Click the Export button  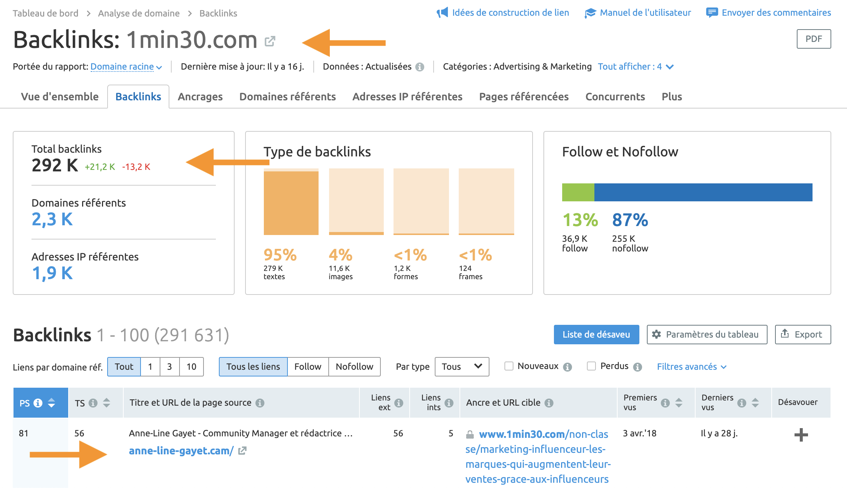[803, 335]
